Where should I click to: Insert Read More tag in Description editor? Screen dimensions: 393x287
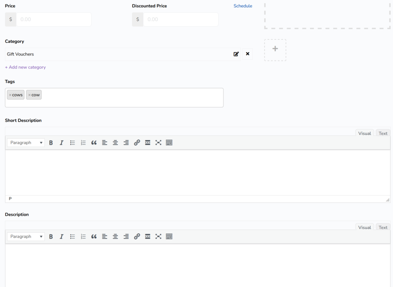point(148,236)
